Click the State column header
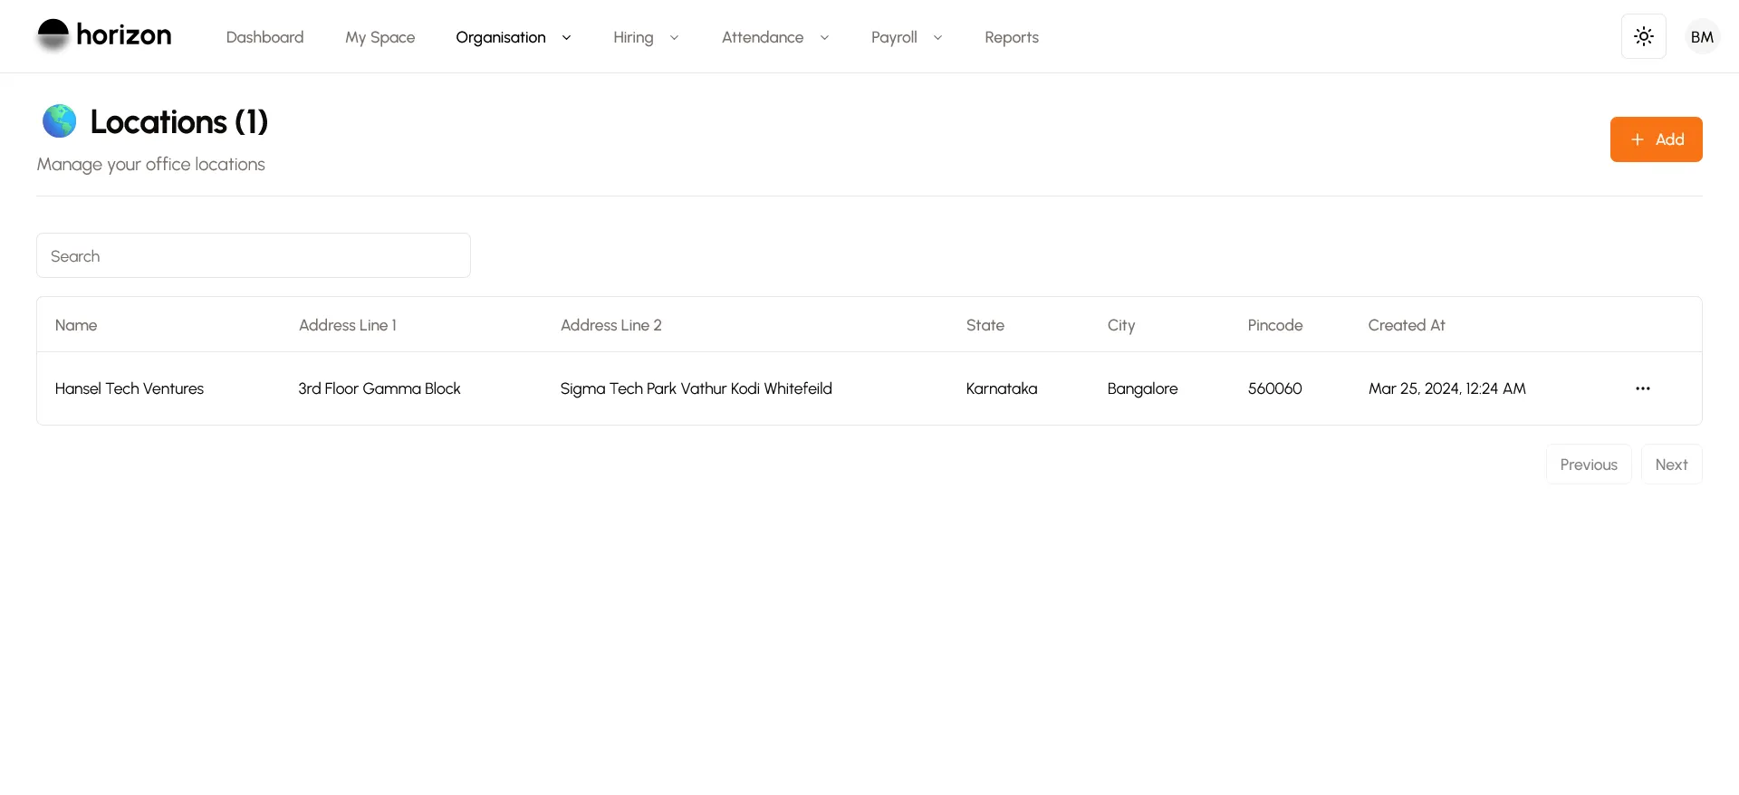This screenshot has height=795, width=1739. [985, 325]
